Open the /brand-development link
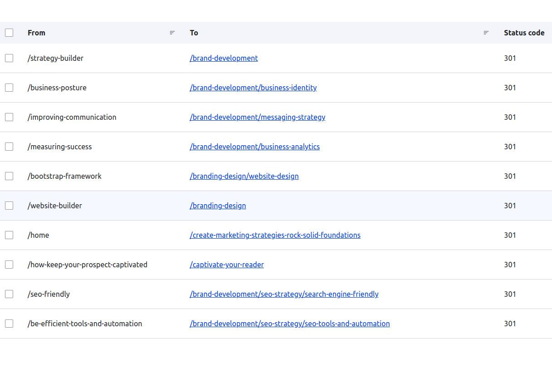 pyautogui.click(x=223, y=58)
